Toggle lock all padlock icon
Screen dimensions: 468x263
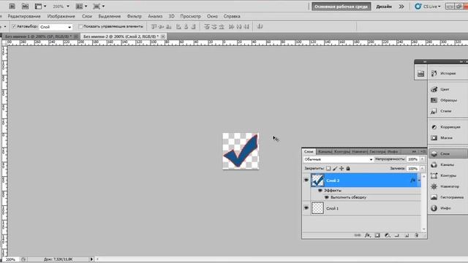pyautogui.click(x=348, y=169)
